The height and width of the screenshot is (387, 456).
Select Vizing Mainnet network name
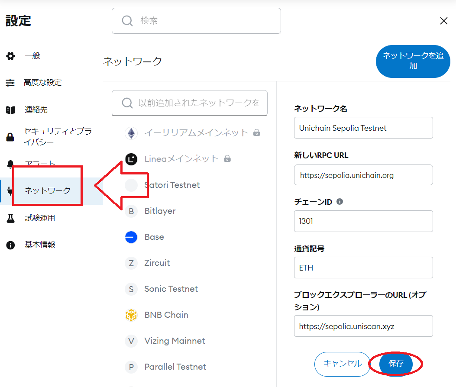click(x=175, y=341)
